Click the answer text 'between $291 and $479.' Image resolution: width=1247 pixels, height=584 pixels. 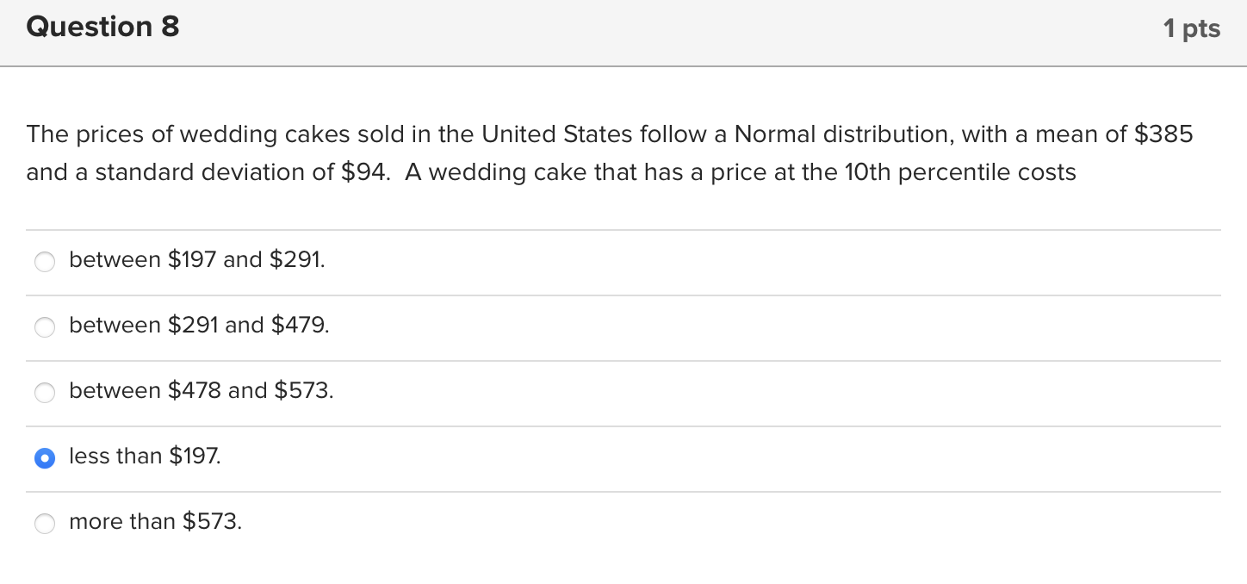(199, 325)
